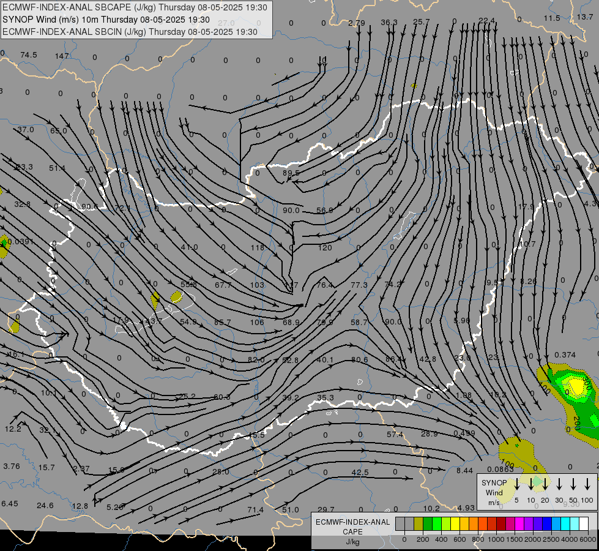Click the grid value 60.3

222,397
